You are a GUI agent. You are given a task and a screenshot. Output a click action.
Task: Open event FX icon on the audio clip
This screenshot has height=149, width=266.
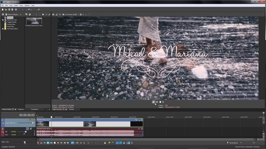[x=139, y=129]
